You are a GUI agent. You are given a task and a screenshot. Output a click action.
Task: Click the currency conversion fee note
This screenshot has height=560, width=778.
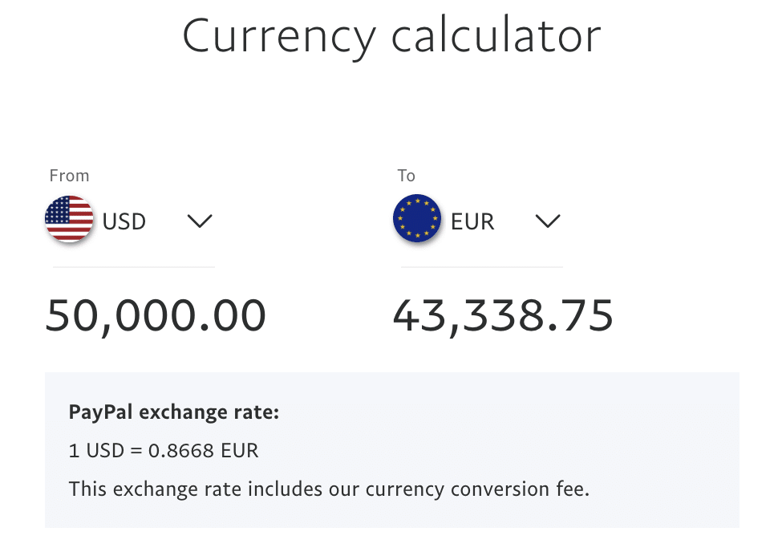coord(329,489)
